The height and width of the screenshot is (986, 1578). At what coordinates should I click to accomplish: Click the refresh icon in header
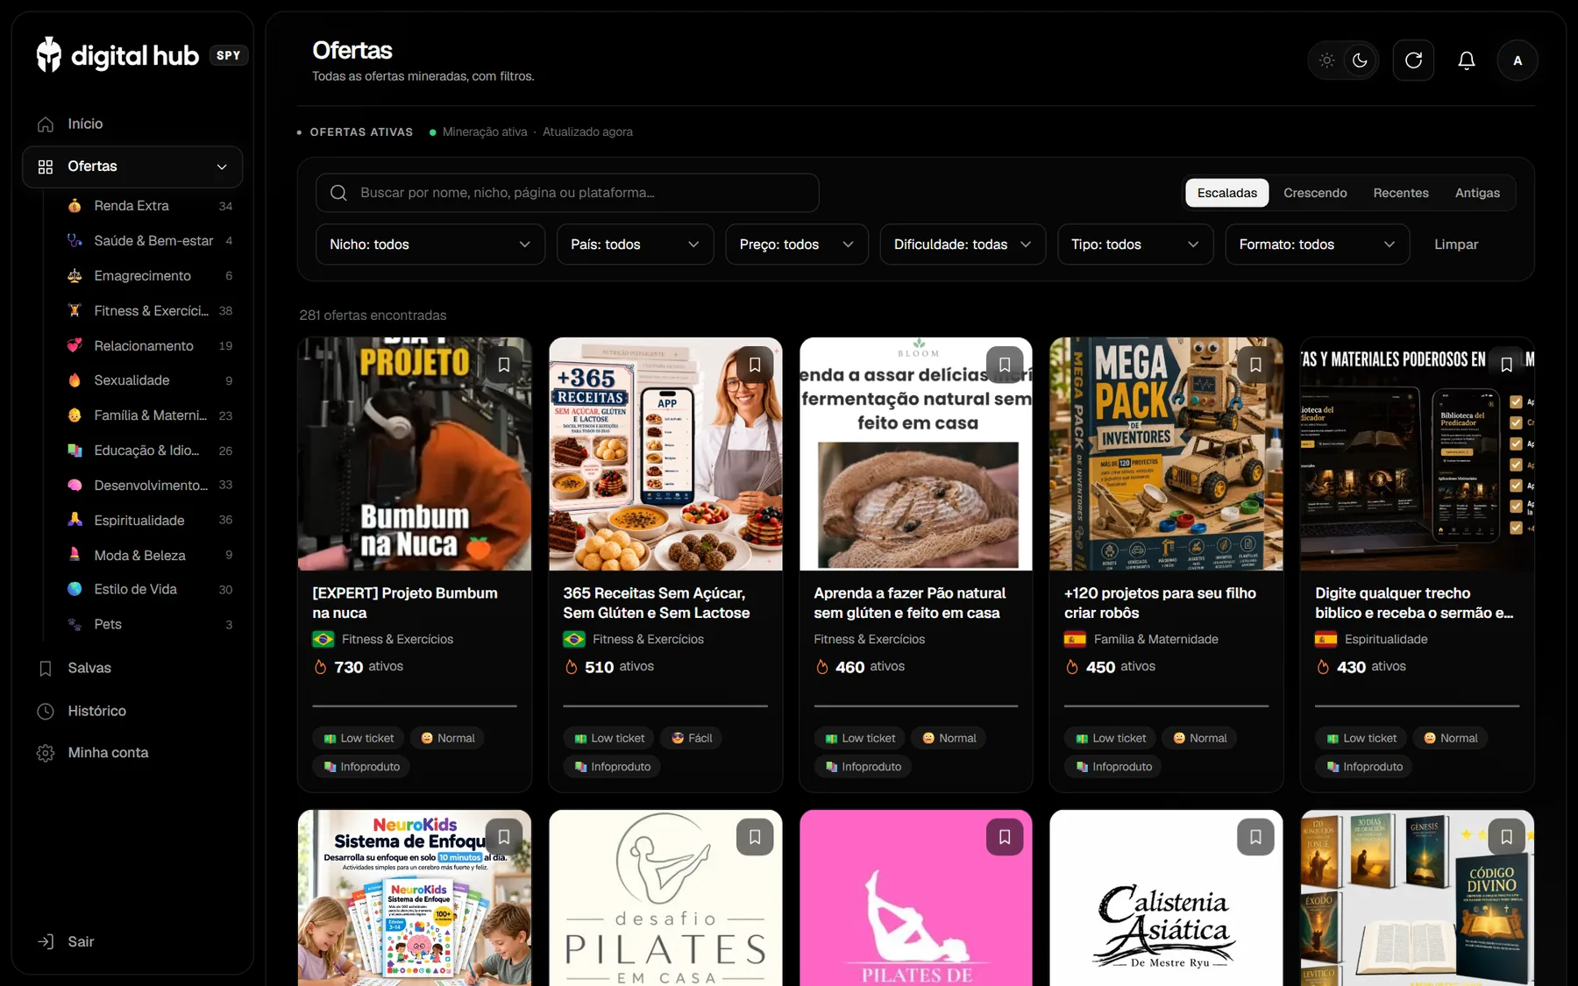[1413, 60]
